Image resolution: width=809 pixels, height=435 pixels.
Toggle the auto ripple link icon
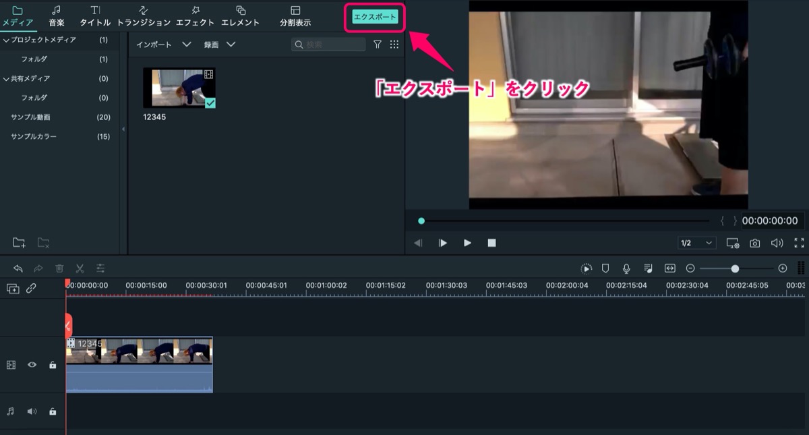[x=31, y=289]
